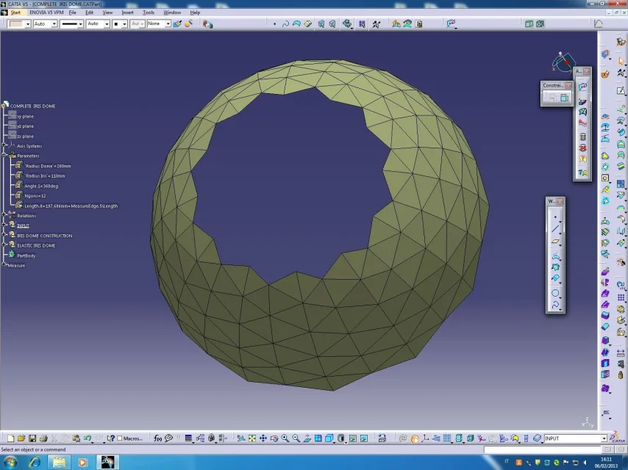Open the Help menu
Screen dimensions: 628x470
click(x=195, y=12)
